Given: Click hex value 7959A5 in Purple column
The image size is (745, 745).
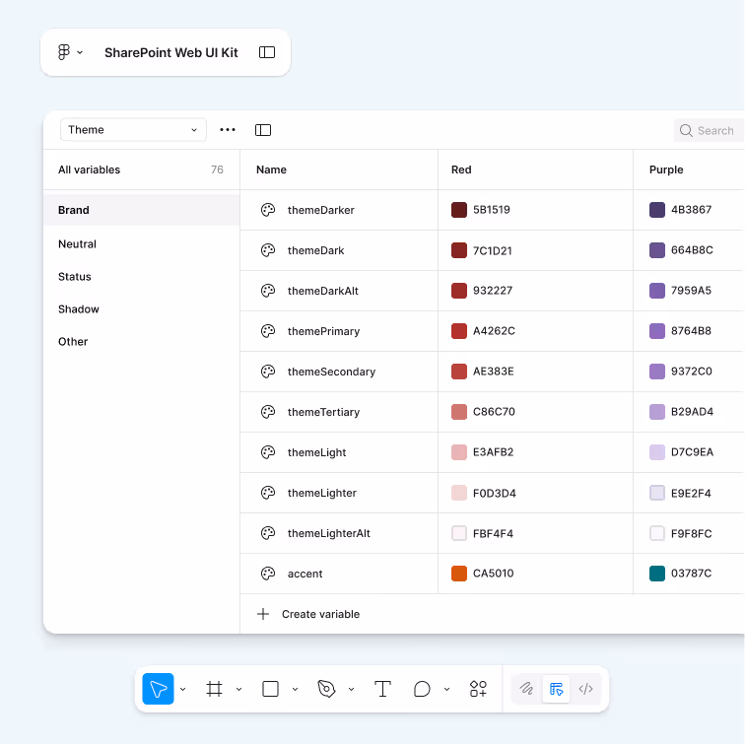Looking at the screenshot, I should [692, 291].
